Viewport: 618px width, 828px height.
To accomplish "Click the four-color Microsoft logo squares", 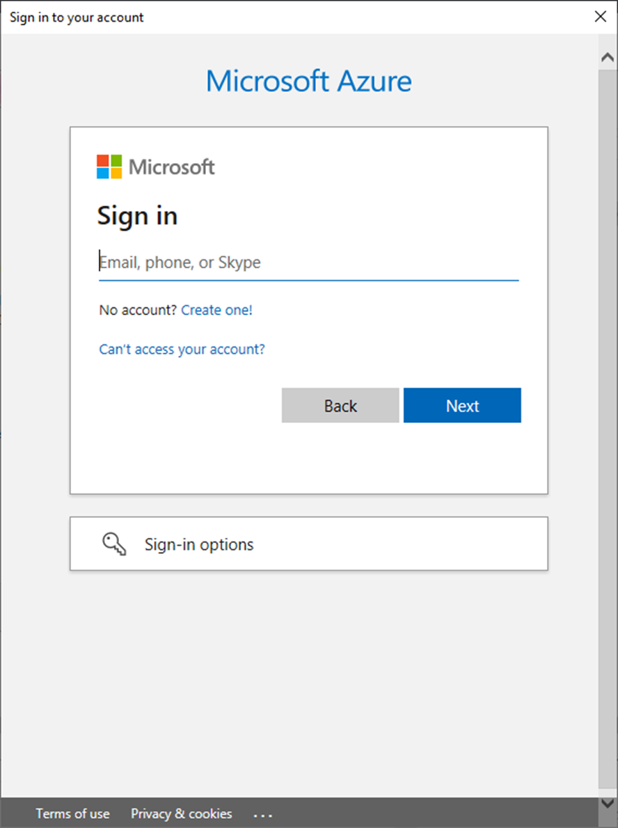I will coord(109,167).
